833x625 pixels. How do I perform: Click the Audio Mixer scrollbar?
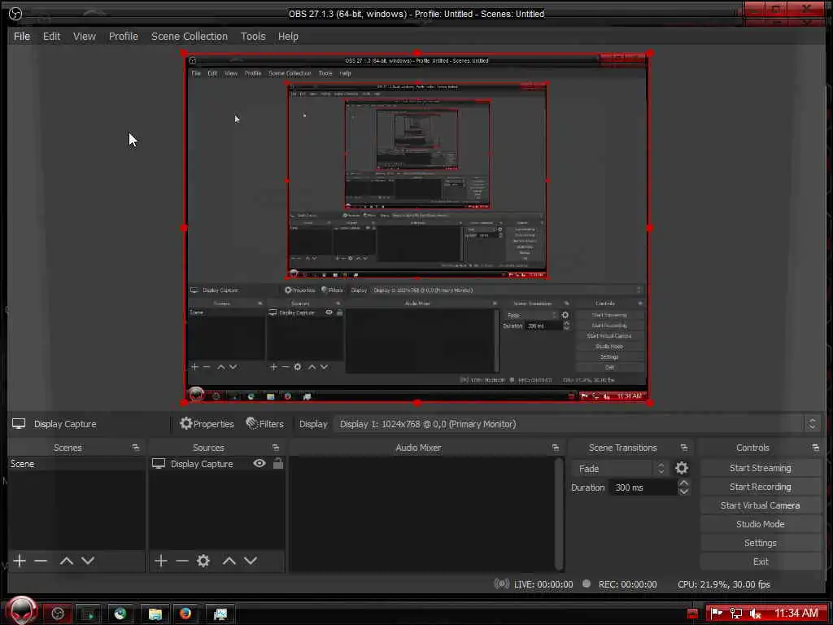coord(558,514)
